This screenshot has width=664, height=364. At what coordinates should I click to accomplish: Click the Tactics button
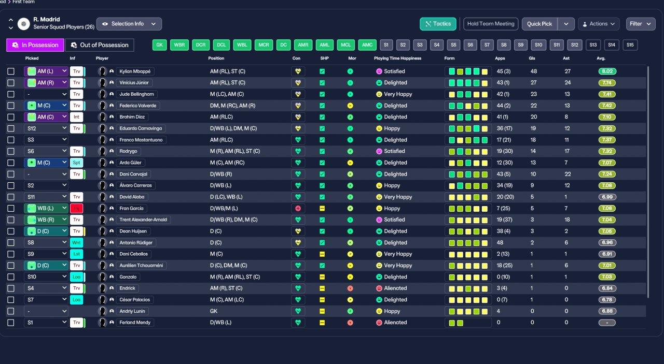point(438,24)
